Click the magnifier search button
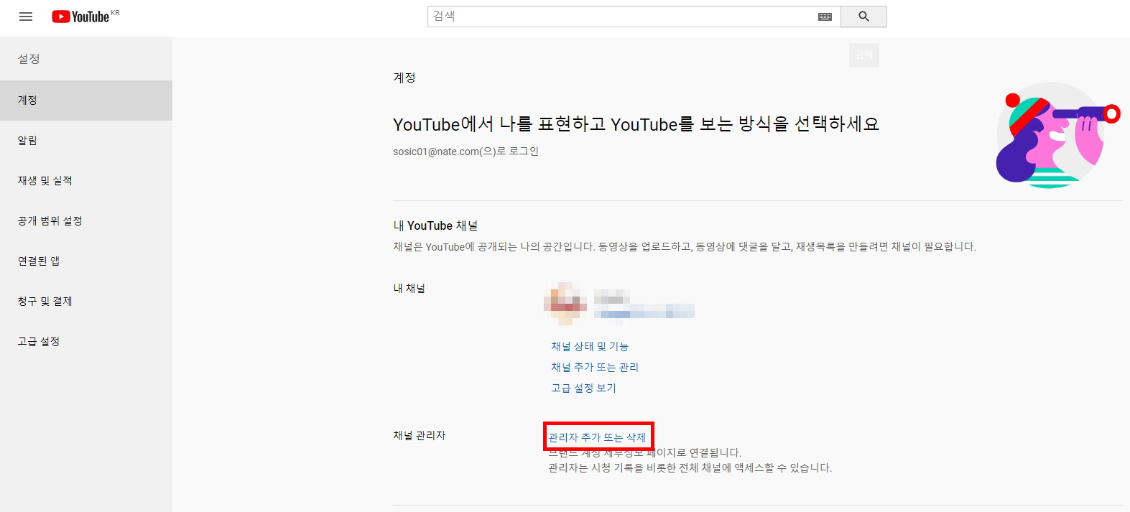This screenshot has height=512, width=1130. pyautogui.click(x=863, y=17)
